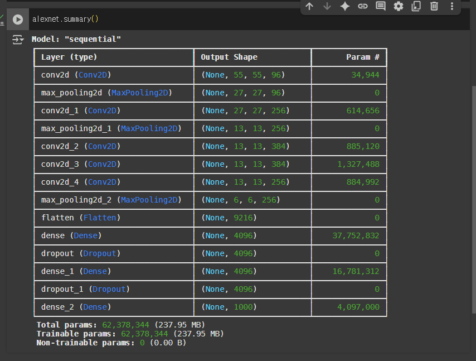The height and width of the screenshot is (361, 476).
Task: Select the 'flatten (Flatten)' cell
Action: coord(81,218)
